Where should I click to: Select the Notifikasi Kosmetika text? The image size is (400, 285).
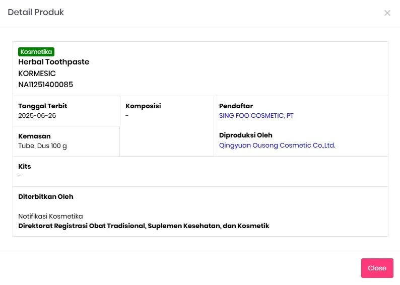[x=50, y=217]
